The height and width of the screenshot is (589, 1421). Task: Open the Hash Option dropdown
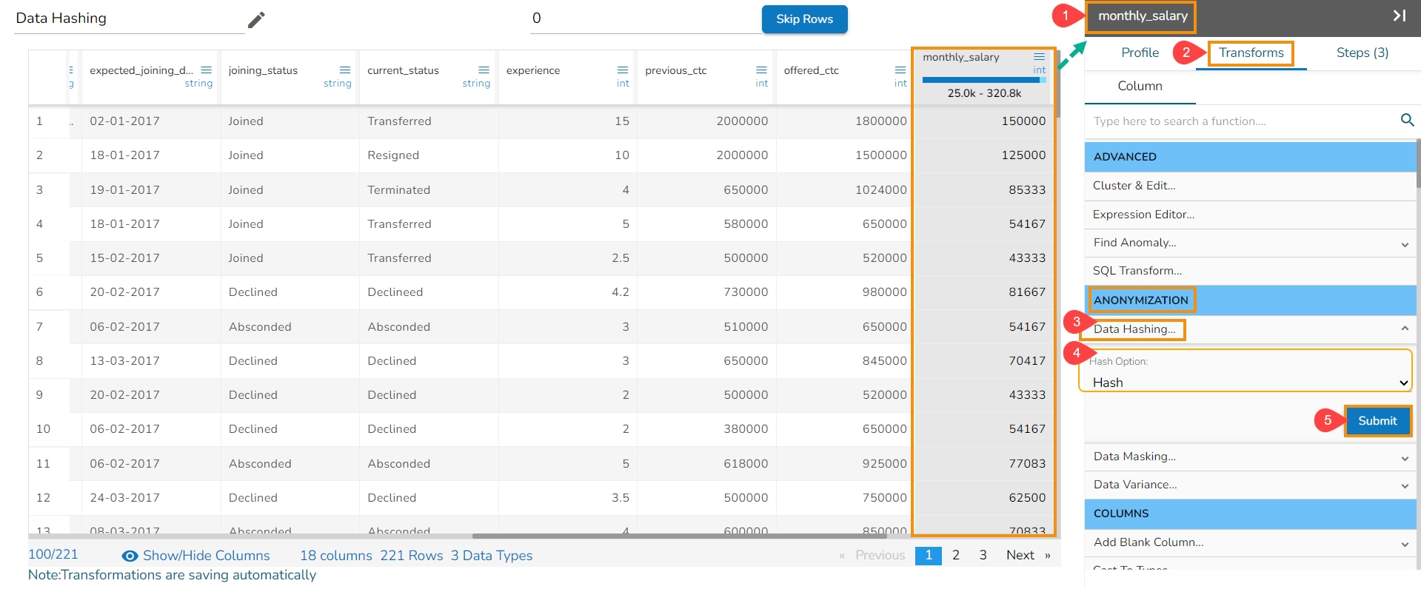click(x=1248, y=383)
